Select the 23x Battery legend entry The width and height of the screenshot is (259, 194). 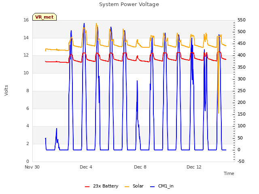click(102, 186)
